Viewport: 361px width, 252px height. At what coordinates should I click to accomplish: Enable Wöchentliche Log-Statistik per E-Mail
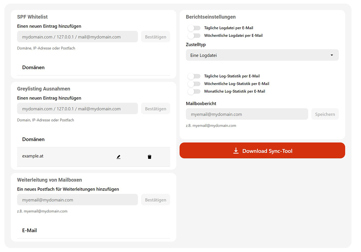pyautogui.click(x=194, y=84)
